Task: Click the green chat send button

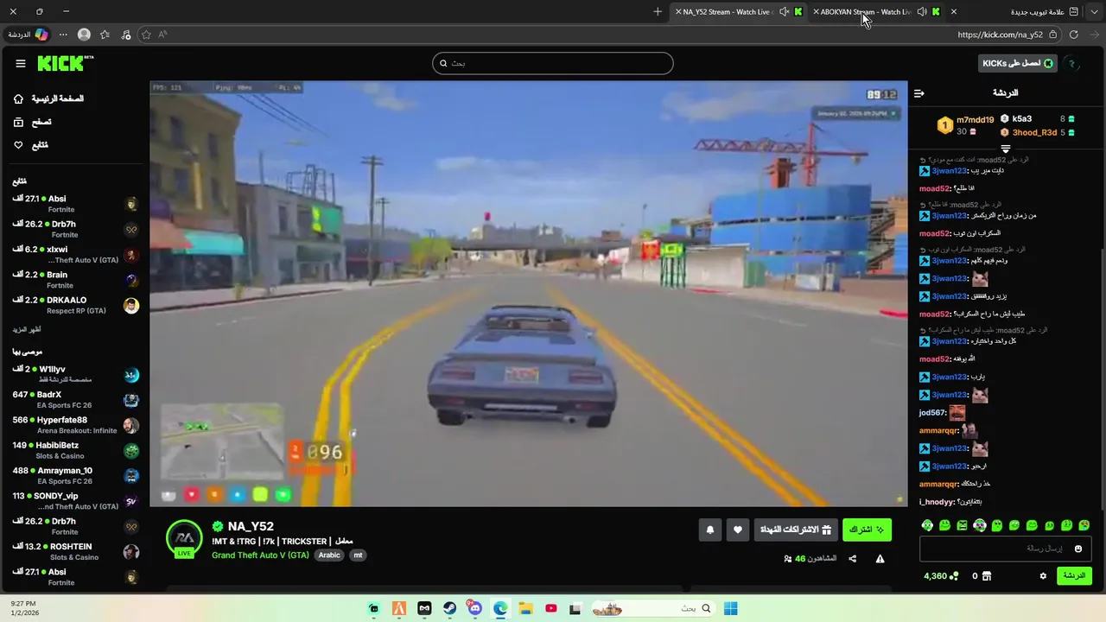Action: pyautogui.click(x=1074, y=575)
